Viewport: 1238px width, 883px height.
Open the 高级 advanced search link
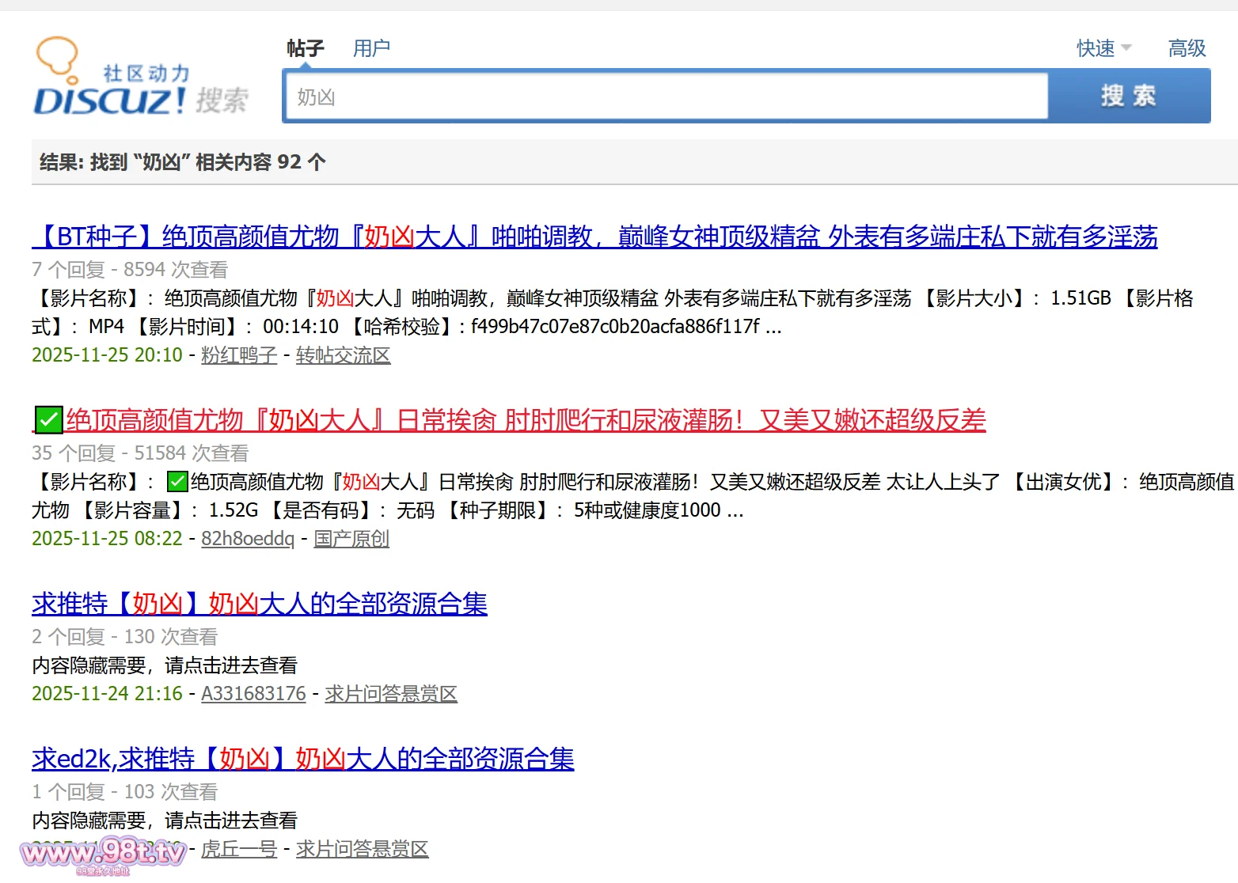pyautogui.click(x=1187, y=48)
